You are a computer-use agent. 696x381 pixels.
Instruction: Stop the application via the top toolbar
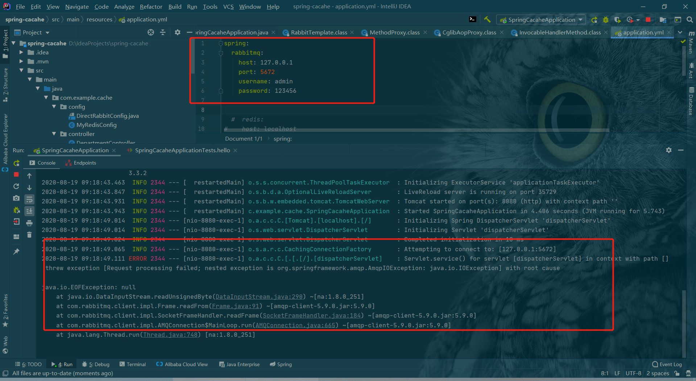(648, 20)
